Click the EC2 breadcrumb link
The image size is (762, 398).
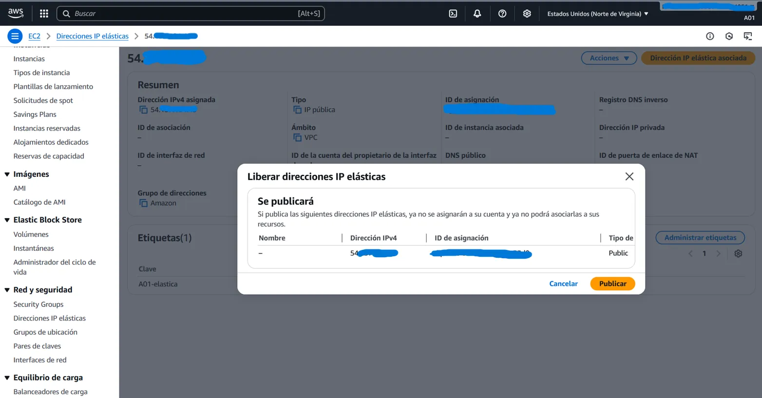(34, 36)
